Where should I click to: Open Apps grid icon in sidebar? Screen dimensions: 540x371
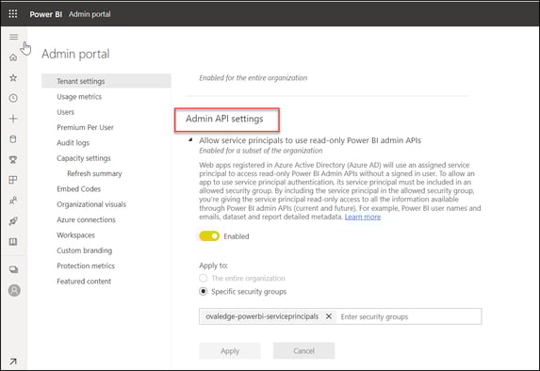13,180
